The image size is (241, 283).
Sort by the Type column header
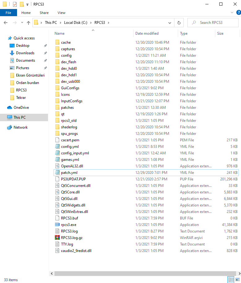click(184, 33)
